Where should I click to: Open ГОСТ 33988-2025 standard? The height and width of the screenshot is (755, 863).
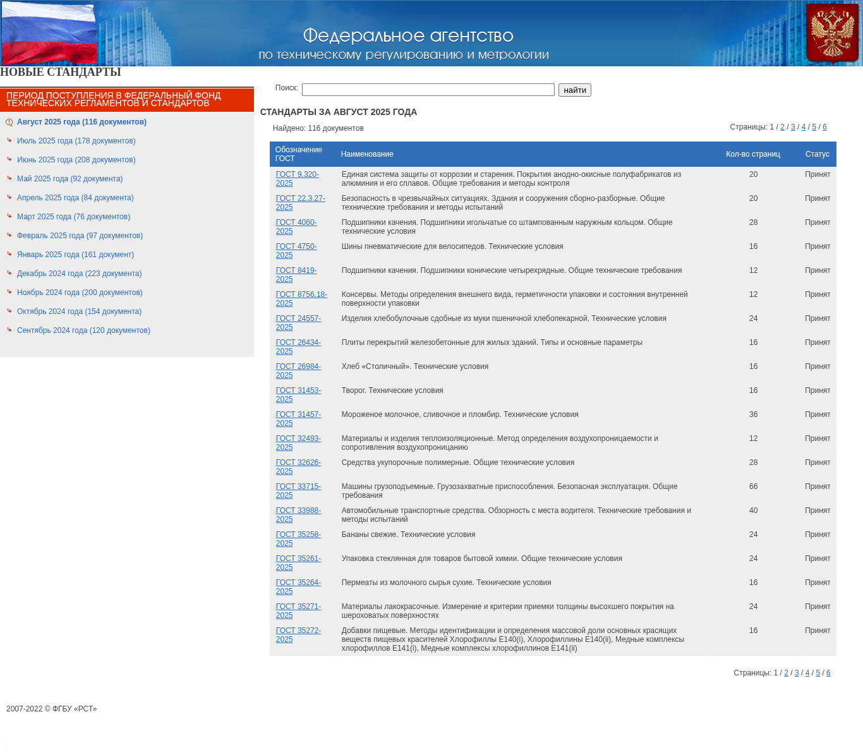[298, 515]
